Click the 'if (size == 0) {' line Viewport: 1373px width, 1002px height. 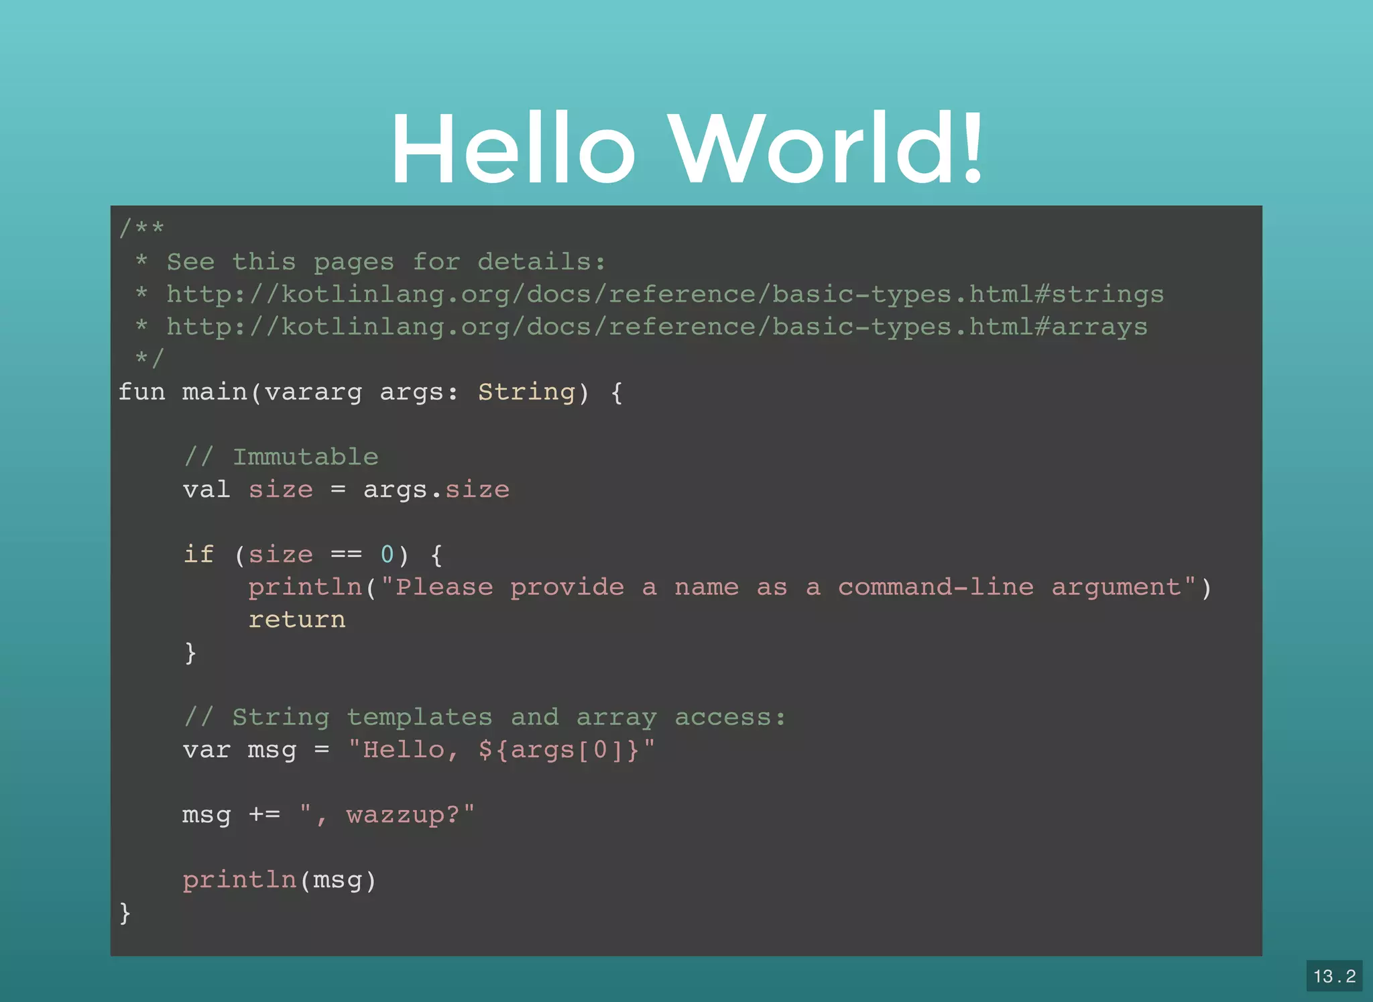point(313,555)
